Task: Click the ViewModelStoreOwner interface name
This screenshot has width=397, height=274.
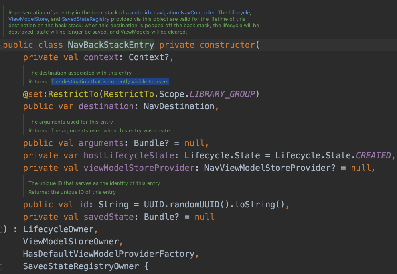Action: click(71, 242)
